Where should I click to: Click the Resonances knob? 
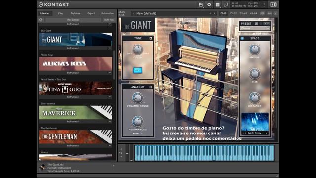tap(138, 121)
